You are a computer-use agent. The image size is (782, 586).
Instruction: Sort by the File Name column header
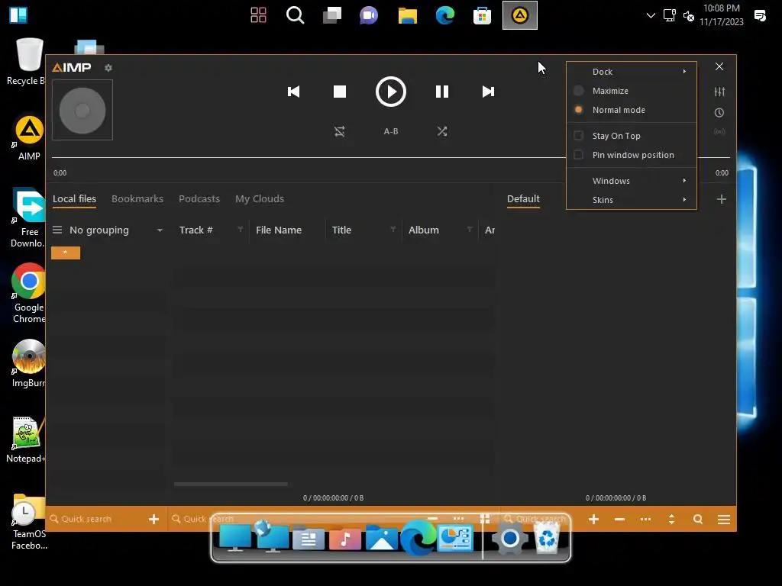[x=279, y=230]
